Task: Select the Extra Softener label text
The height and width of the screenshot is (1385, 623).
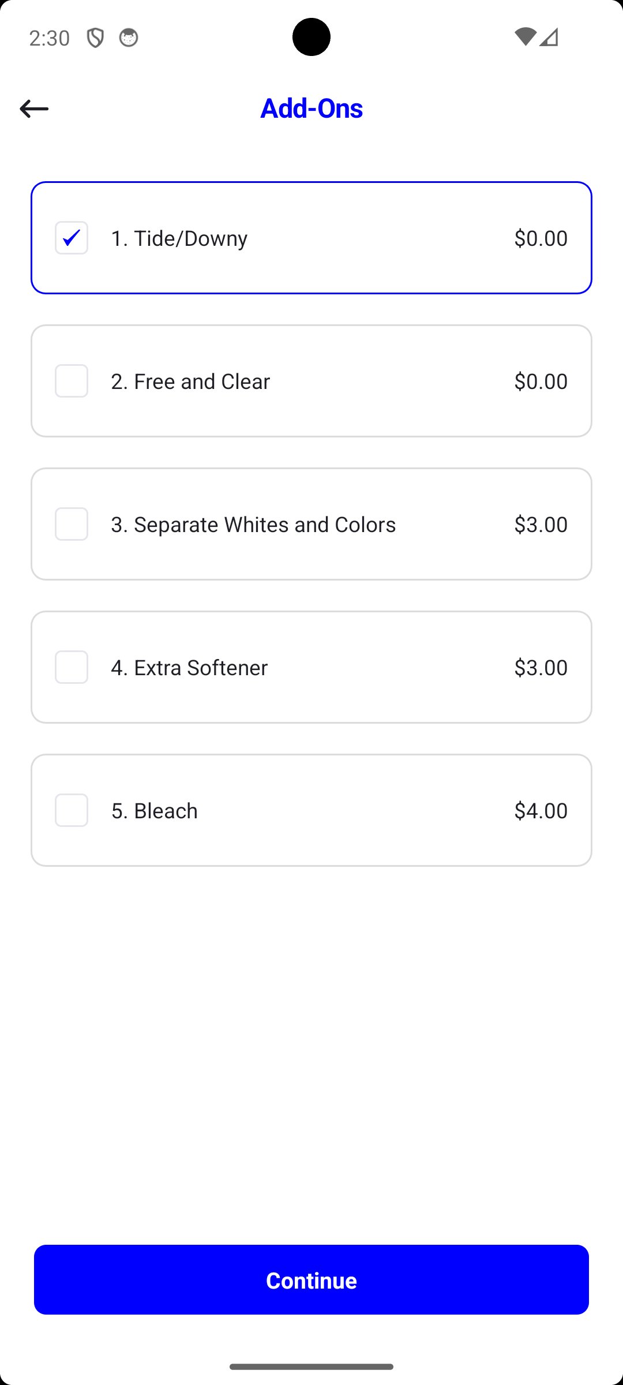Action: 189,668
